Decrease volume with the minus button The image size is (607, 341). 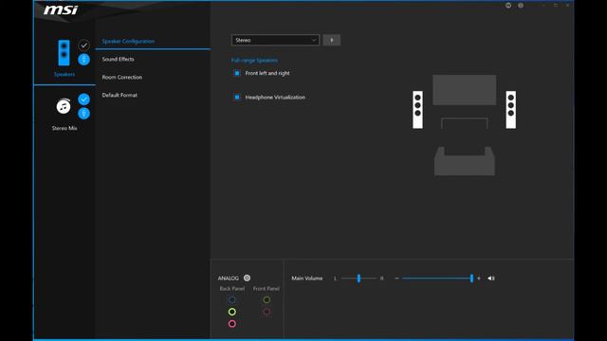396,278
